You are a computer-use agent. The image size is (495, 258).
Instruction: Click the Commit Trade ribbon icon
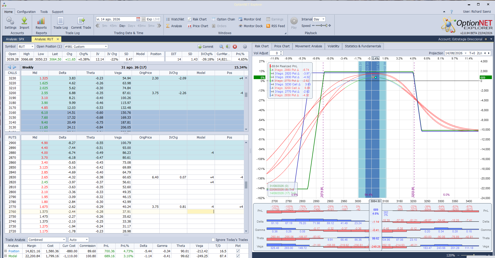pyautogui.click(x=81, y=21)
